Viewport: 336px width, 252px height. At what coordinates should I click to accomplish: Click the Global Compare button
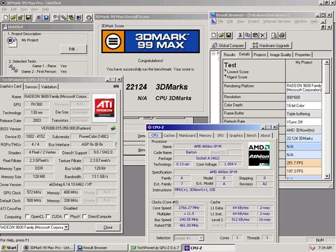coord(228,45)
